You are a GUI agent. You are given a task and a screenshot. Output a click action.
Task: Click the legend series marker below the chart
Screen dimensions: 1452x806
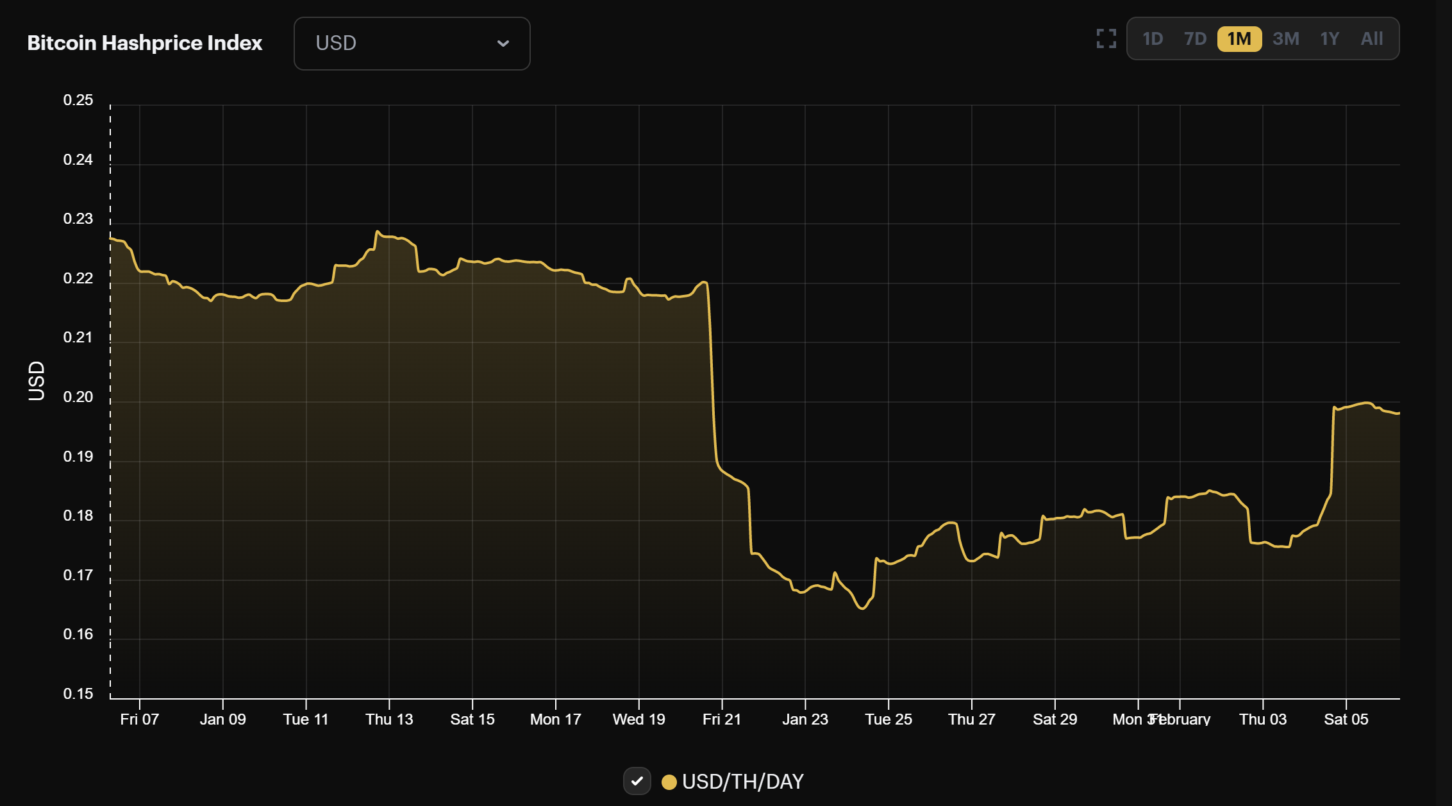coord(669,782)
